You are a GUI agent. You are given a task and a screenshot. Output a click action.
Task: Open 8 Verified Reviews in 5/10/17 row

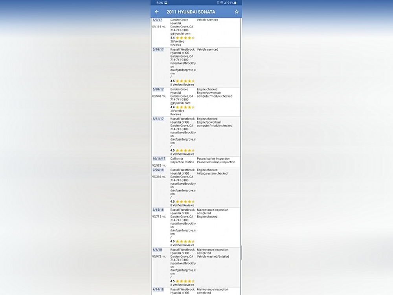[x=182, y=85]
